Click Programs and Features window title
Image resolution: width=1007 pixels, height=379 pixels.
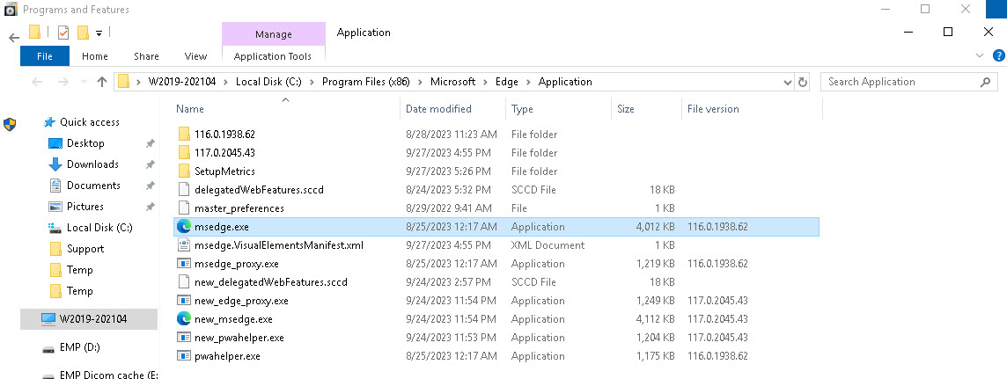coord(76,10)
